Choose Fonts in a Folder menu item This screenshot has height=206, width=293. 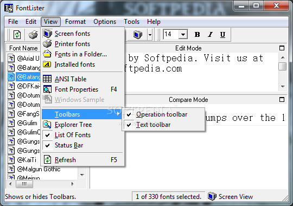(83, 54)
